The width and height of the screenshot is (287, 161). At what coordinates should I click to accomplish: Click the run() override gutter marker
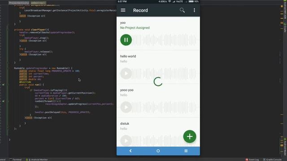(3, 85)
